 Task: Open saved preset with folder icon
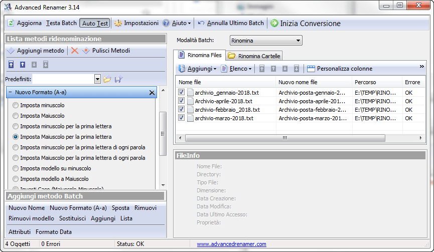[107, 79]
